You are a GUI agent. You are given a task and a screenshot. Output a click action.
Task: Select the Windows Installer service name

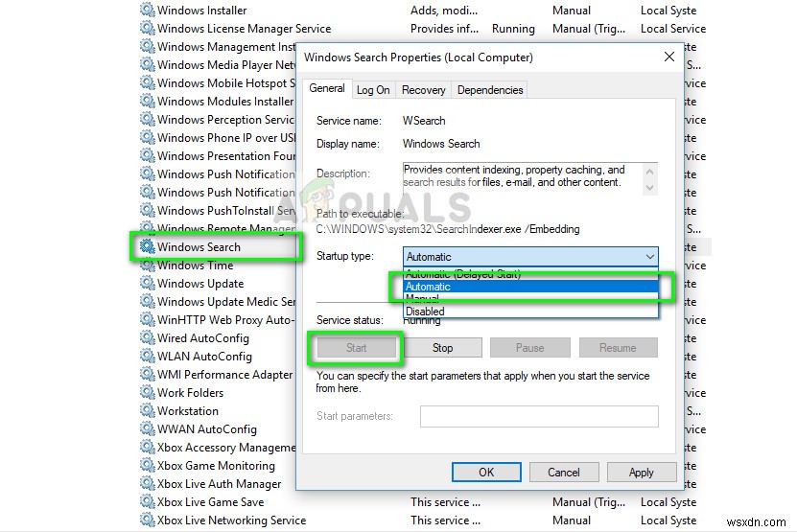(201, 11)
